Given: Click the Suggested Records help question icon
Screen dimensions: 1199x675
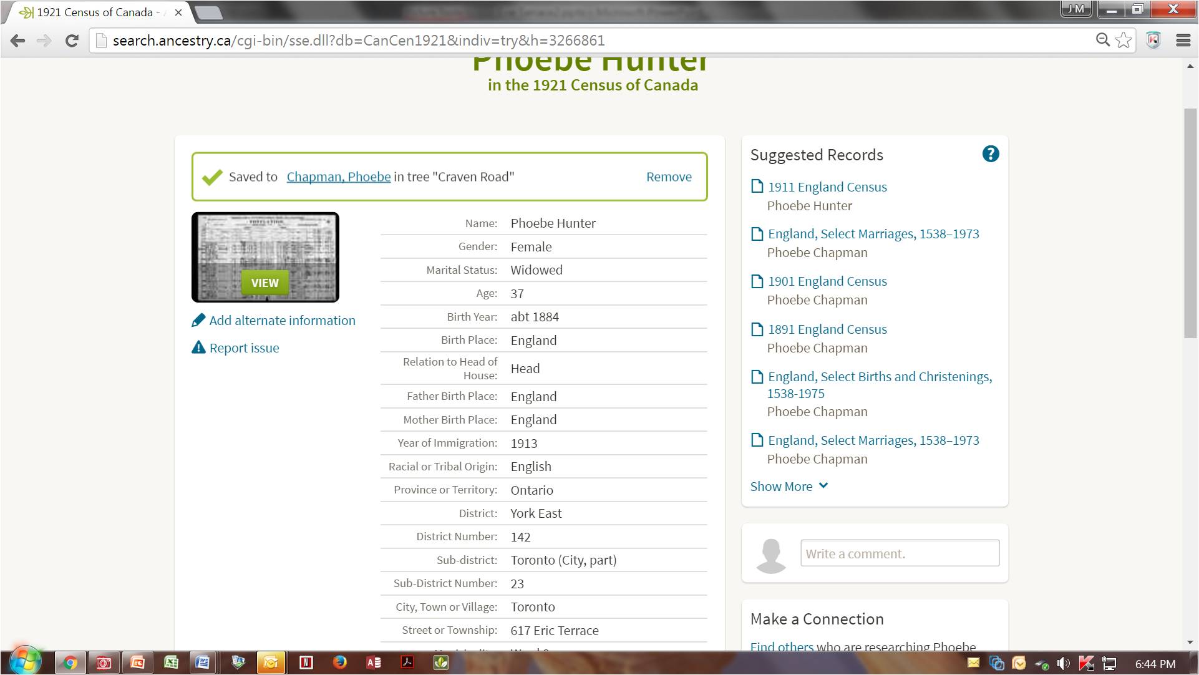Looking at the screenshot, I should (990, 154).
